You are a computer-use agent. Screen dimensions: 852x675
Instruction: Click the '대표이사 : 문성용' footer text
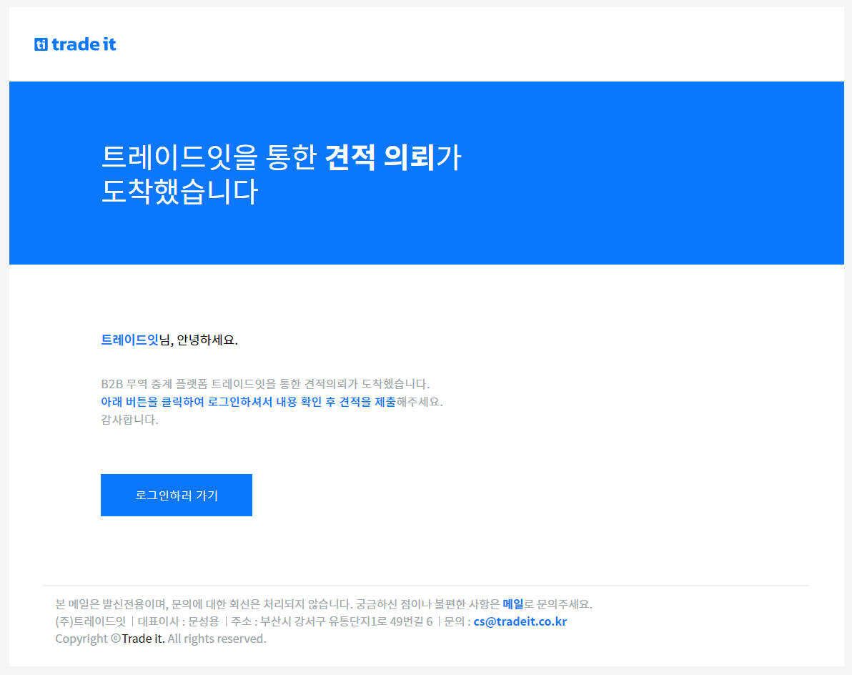point(178,621)
